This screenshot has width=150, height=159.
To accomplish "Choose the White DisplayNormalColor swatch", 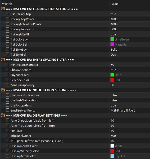I will [112, 146].
